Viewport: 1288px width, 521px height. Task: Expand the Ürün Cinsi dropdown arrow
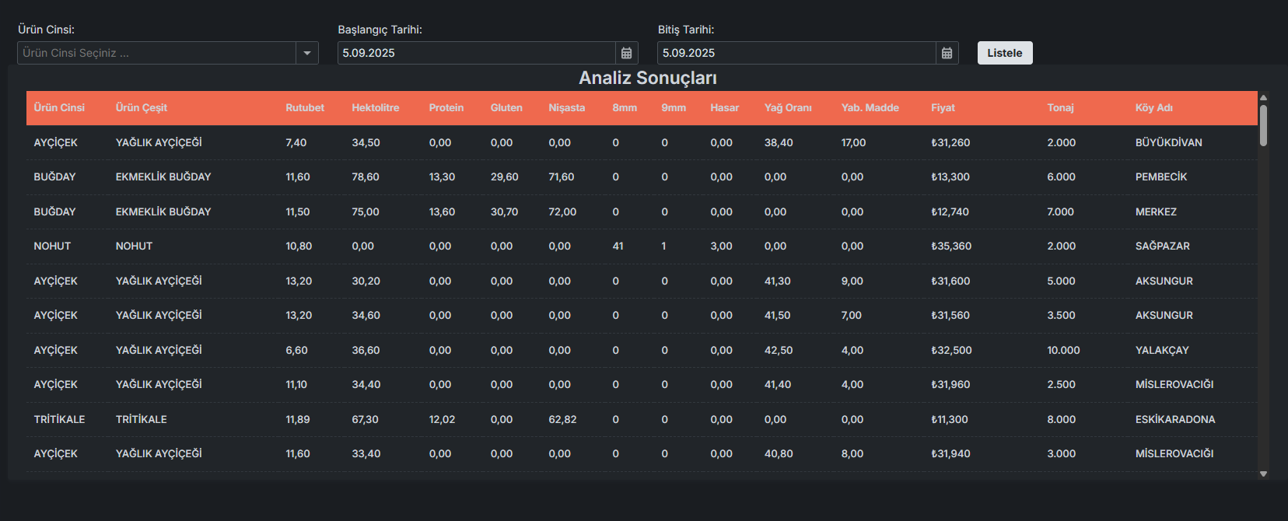coord(307,53)
